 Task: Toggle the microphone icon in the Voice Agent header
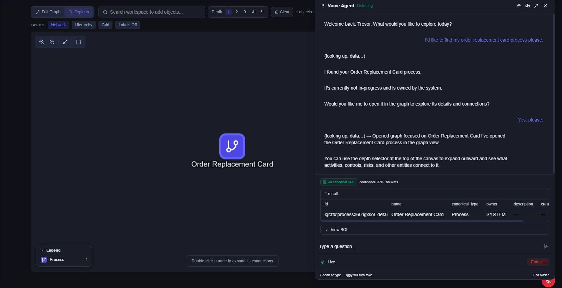pyautogui.click(x=519, y=6)
